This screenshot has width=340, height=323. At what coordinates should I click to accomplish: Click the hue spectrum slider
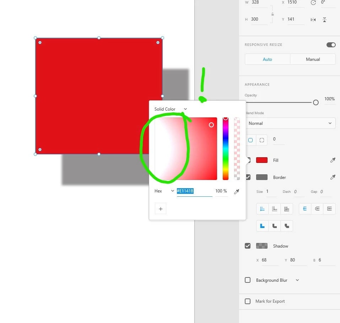pyautogui.click(x=226, y=149)
